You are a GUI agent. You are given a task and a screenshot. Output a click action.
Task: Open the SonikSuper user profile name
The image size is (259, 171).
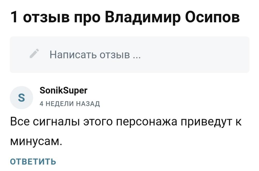[x=64, y=91]
